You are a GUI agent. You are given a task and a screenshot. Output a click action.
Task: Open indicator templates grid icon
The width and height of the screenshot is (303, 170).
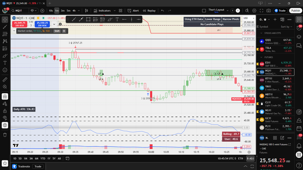pos(120,11)
